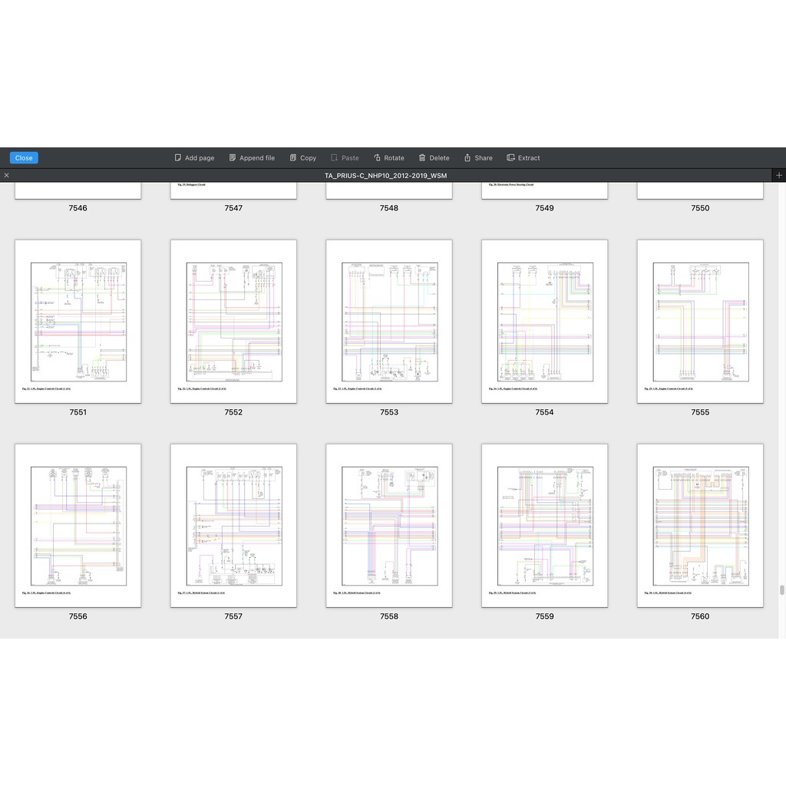Click the Append file icon
The image size is (786, 786).
click(233, 158)
